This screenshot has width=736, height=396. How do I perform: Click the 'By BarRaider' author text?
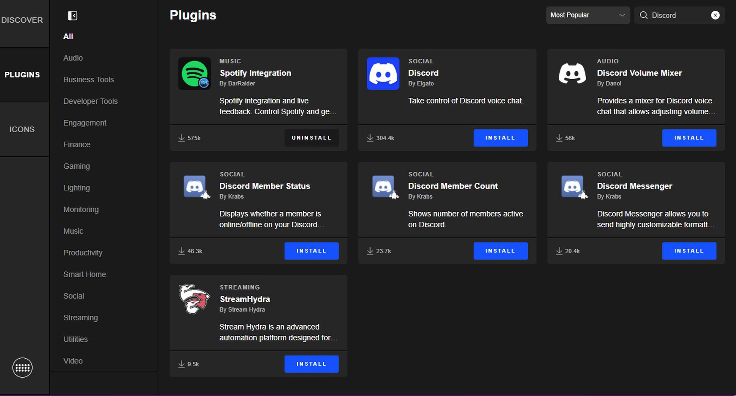(237, 83)
